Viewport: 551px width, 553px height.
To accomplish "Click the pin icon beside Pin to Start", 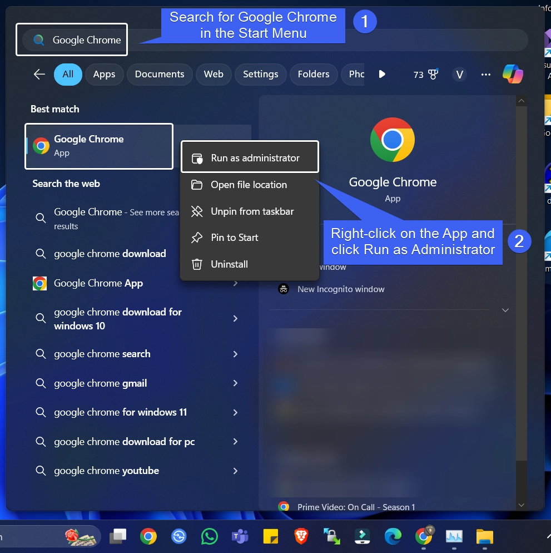I will coord(197,238).
